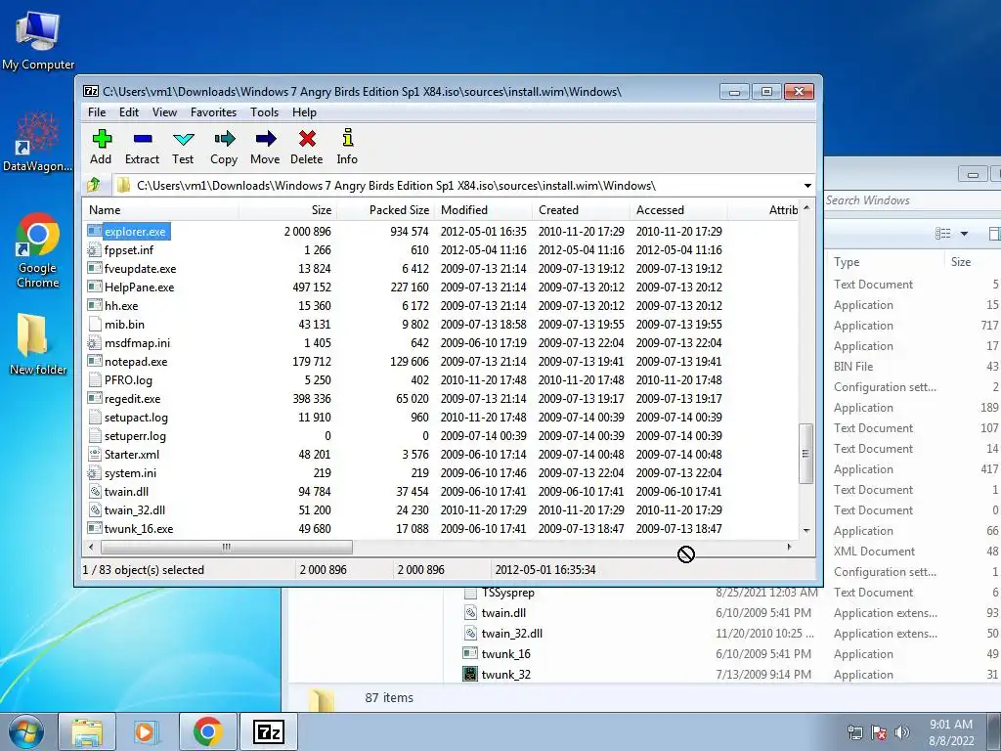Click the vertical scrollbar thumb in 7-Zip
The image size is (1001, 751).
[805, 454]
